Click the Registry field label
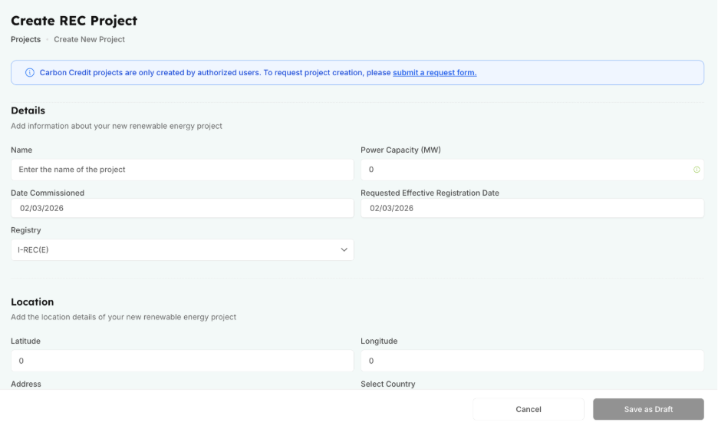The height and width of the screenshot is (429, 718). (x=25, y=229)
